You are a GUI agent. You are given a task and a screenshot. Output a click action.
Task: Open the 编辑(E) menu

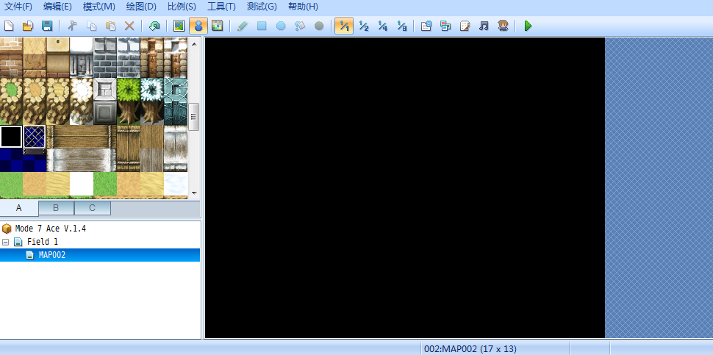(58, 7)
